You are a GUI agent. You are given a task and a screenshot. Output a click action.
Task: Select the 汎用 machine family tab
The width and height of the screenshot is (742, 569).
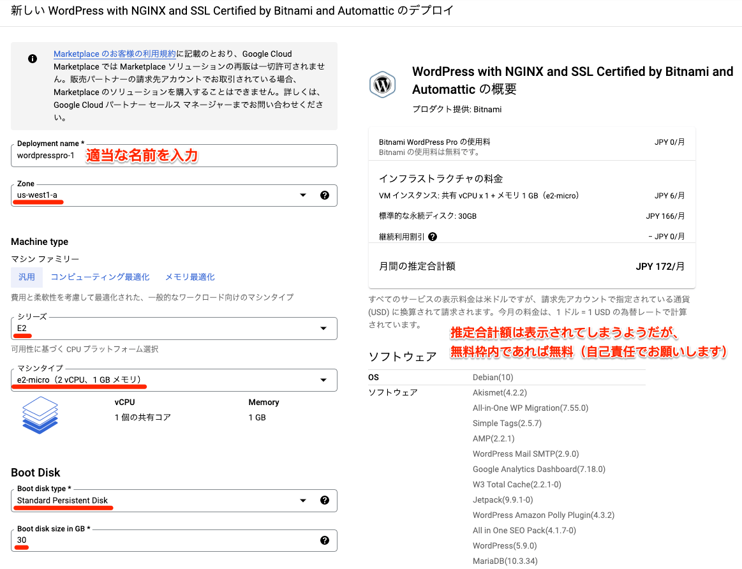(27, 277)
